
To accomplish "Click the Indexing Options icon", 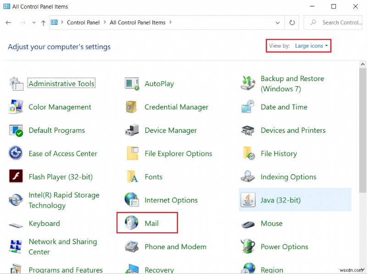I will (x=288, y=176).
